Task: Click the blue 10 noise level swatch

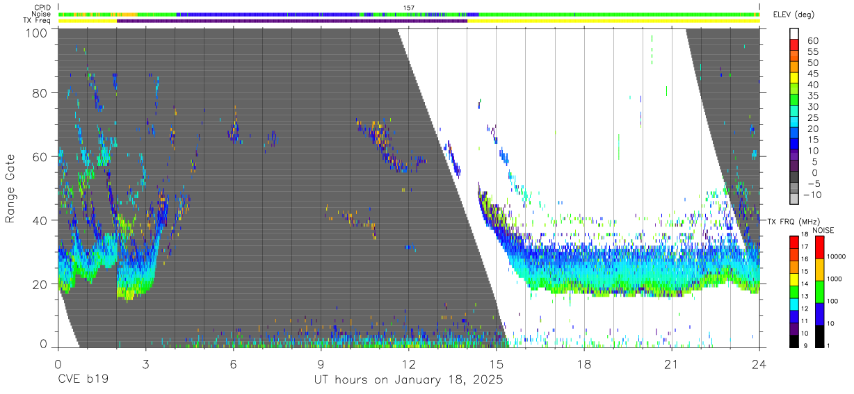Action: click(x=819, y=313)
